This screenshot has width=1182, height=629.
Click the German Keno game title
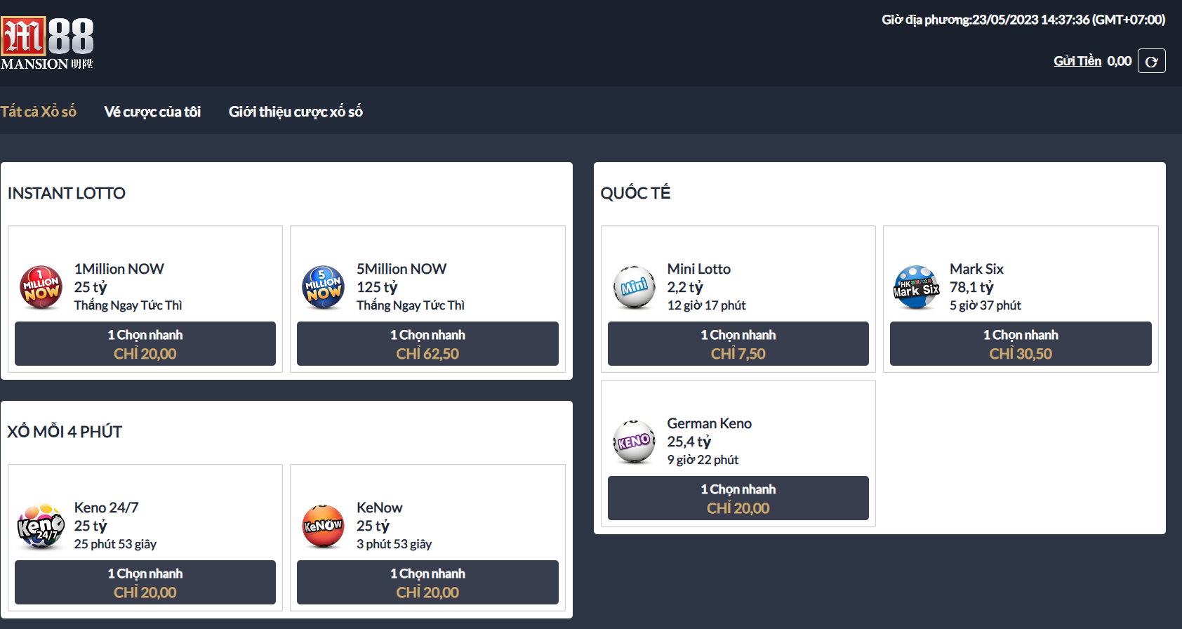click(710, 423)
